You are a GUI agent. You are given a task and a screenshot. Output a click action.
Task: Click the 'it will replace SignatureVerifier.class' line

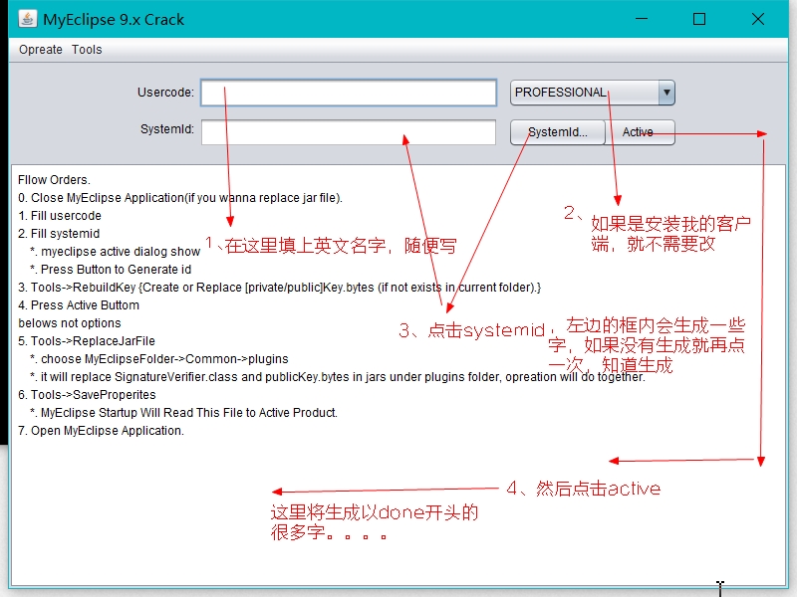click(338, 377)
